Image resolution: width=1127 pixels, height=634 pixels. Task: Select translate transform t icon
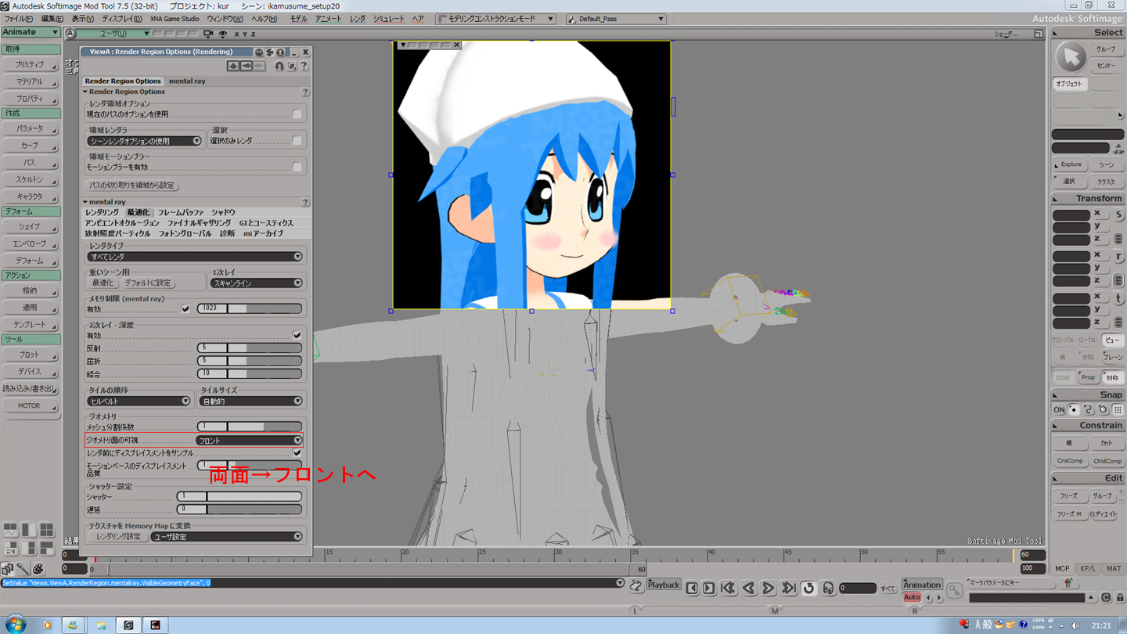point(1118,298)
